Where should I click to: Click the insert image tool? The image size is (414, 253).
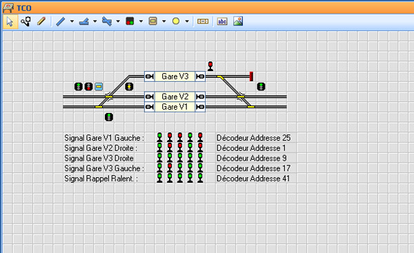point(238,21)
